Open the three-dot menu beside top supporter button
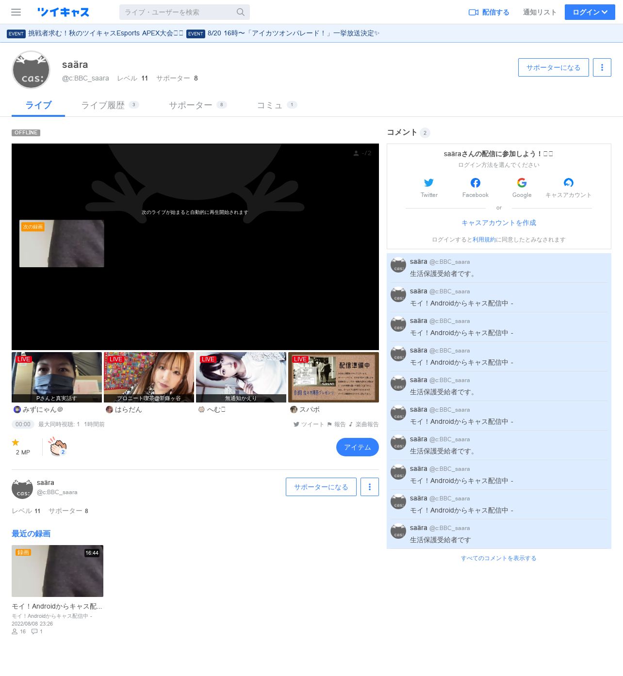623x676 pixels. point(602,67)
